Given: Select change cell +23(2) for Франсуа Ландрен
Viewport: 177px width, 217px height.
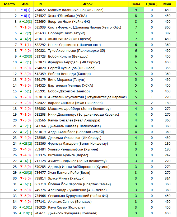Looking at the screenshot, I should click(26, 144).
